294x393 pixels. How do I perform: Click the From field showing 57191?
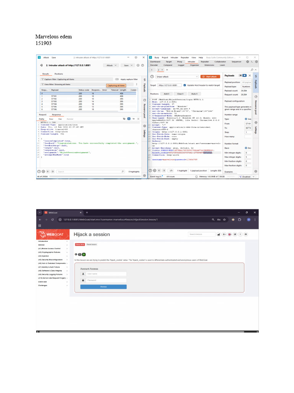click(248, 124)
